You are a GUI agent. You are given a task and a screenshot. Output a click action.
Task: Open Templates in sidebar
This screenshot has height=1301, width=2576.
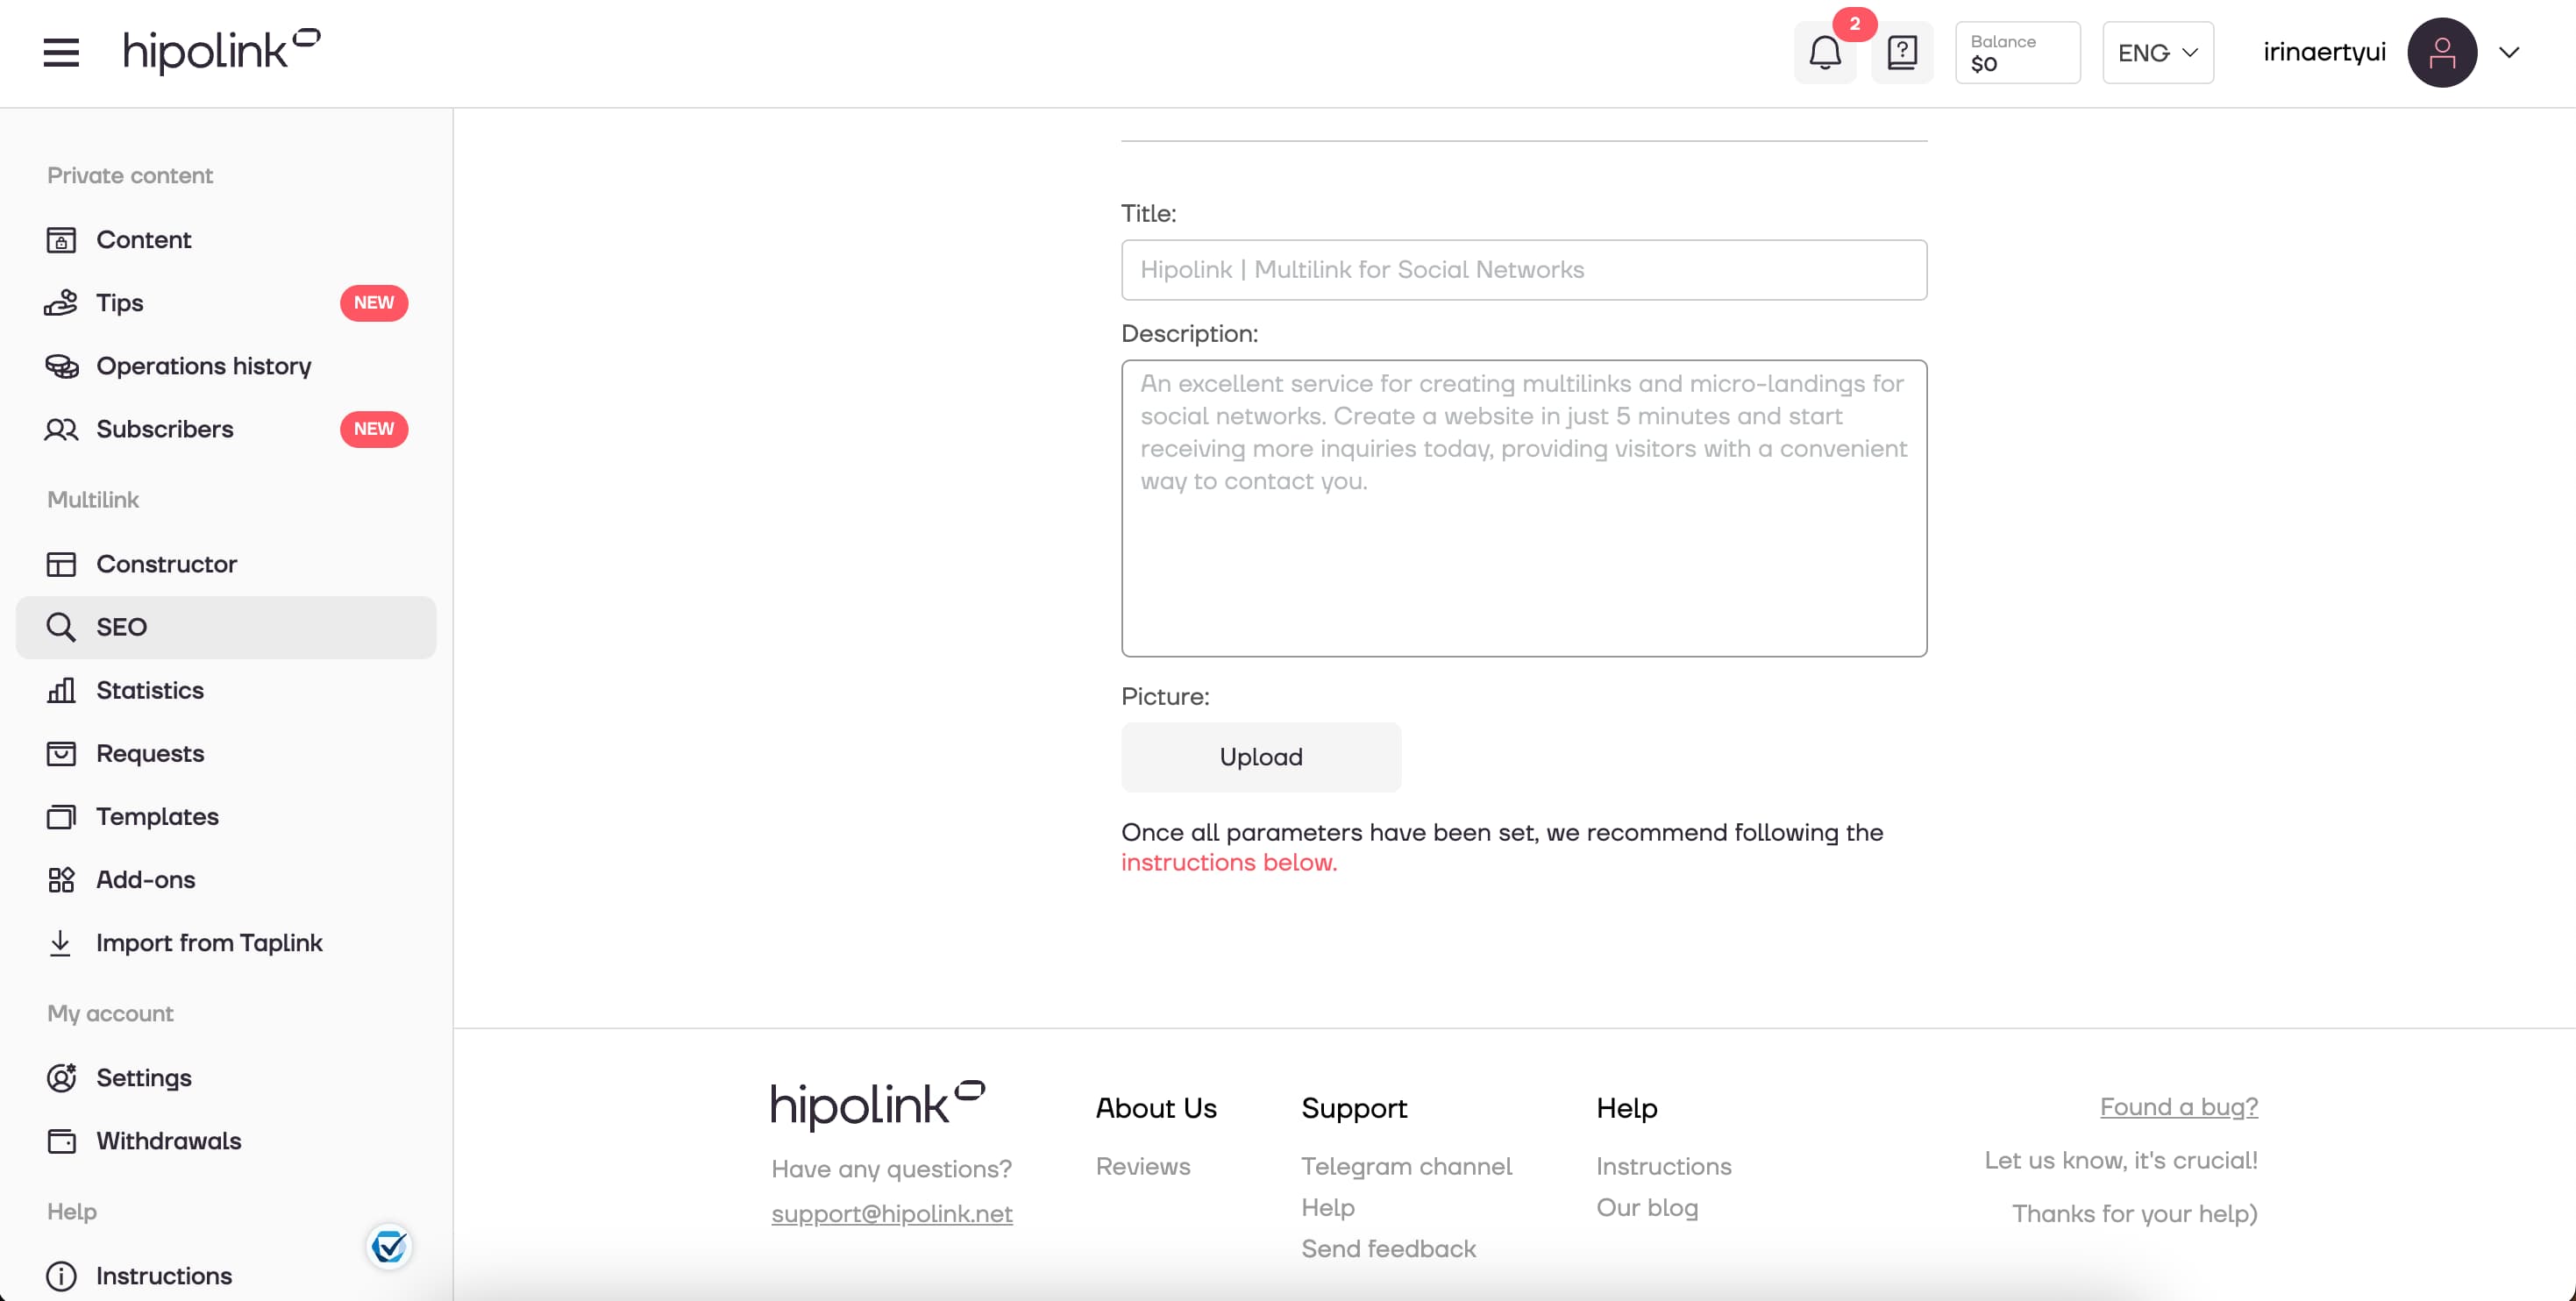pyautogui.click(x=226, y=817)
